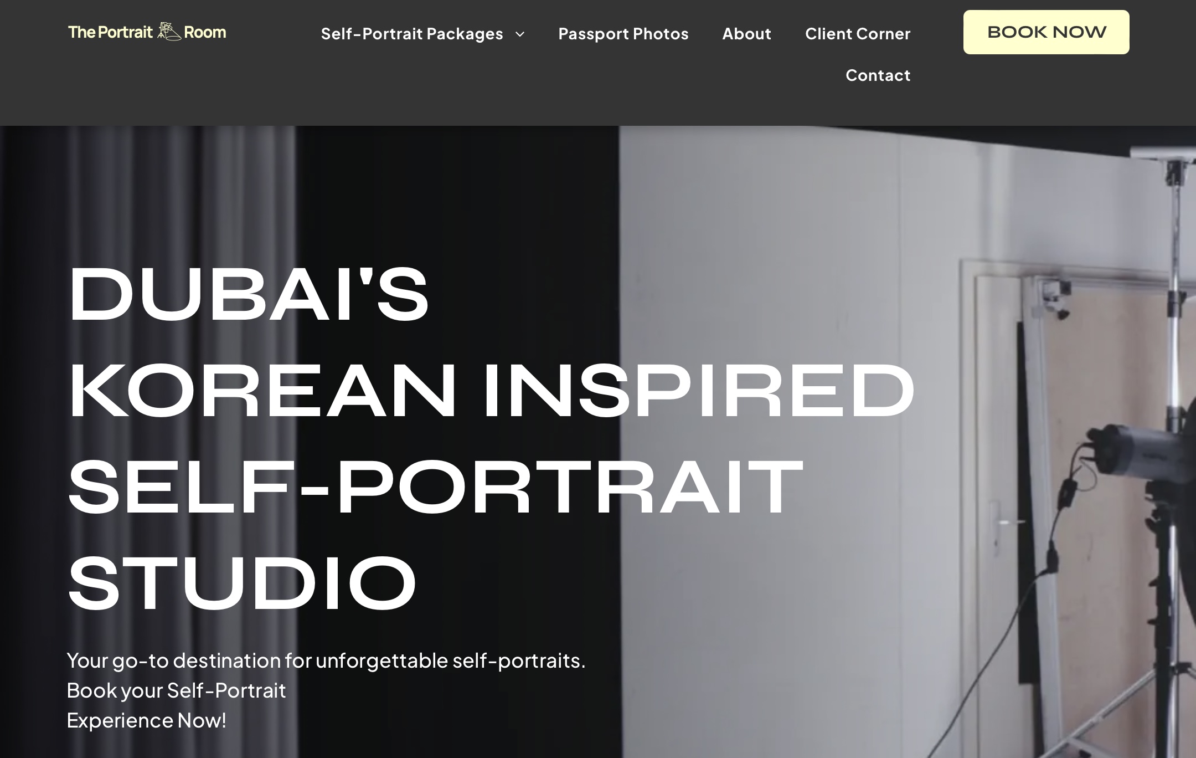Navigate to the Contact page
The image size is (1196, 758).
(878, 75)
